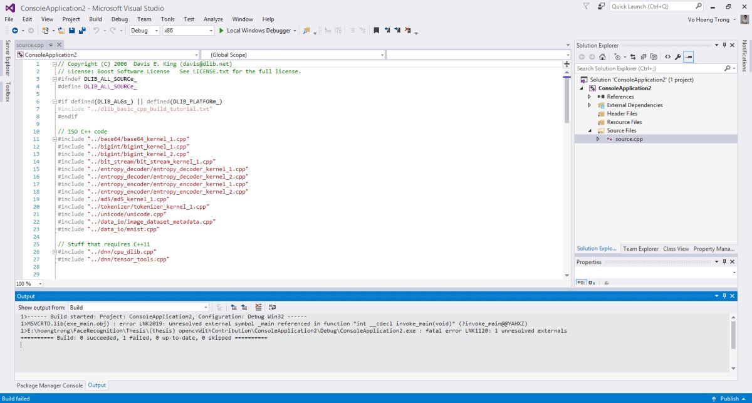Image resolution: width=752 pixels, height=403 pixels.
Task: Open the Show output from Build dropdown
Action: [140, 308]
